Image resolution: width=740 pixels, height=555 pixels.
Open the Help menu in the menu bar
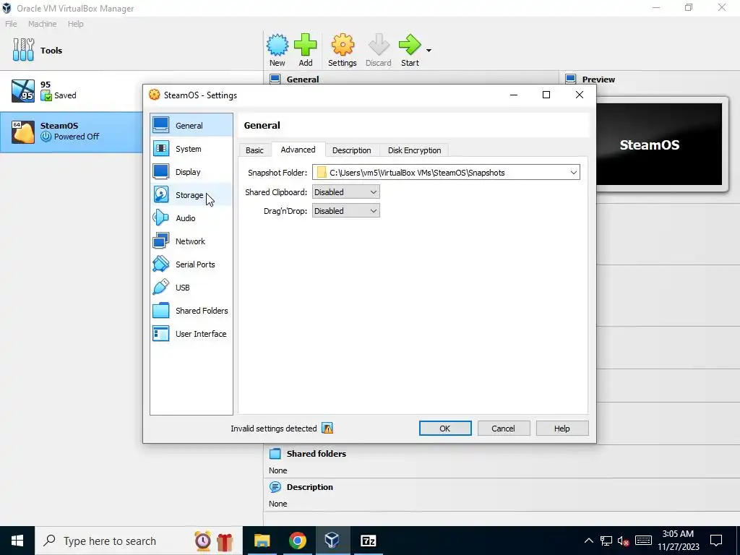[75, 24]
